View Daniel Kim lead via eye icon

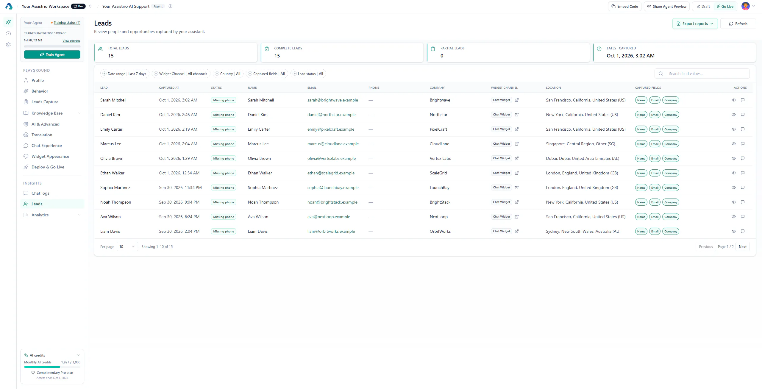pyautogui.click(x=734, y=115)
